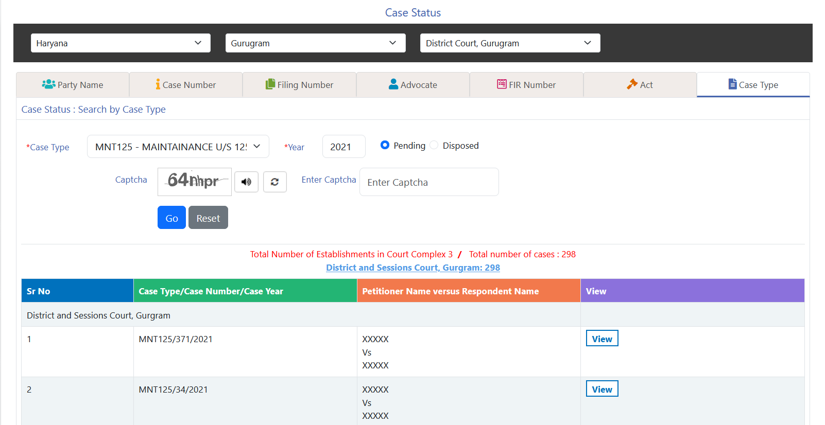Open the Gurugram district dropdown
The height and width of the screenshot is (425, 825).
[315, 43]
